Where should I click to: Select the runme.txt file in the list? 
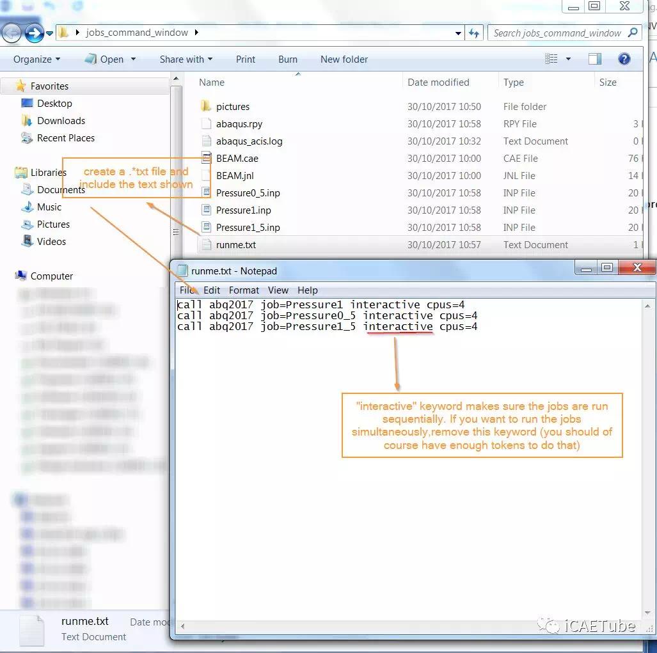(235, 244)
